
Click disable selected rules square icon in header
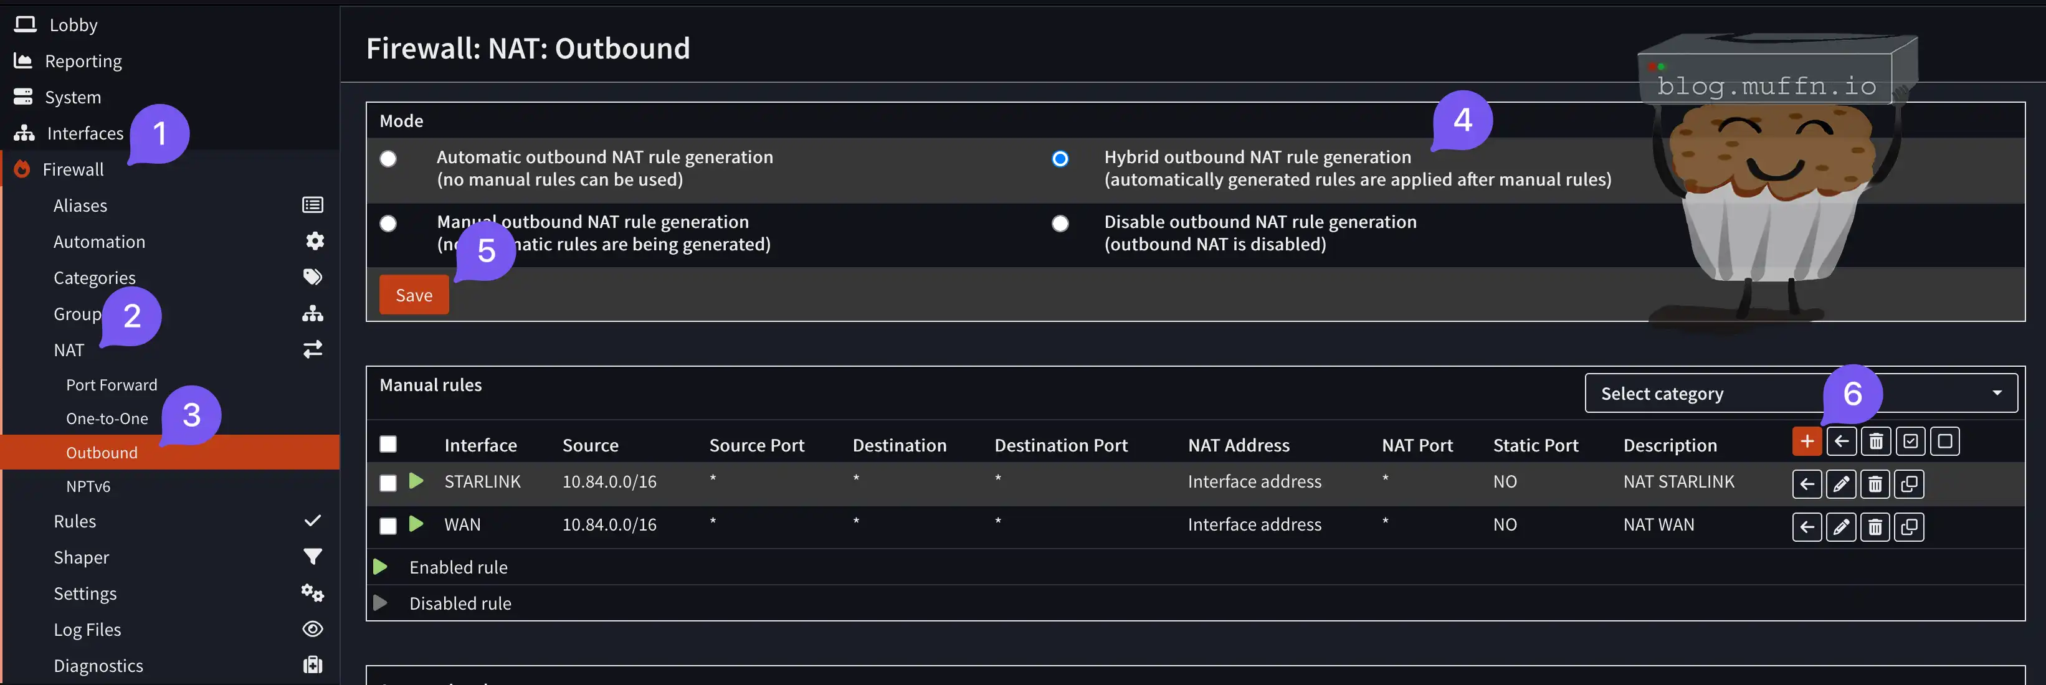(x=1944, y=442)
